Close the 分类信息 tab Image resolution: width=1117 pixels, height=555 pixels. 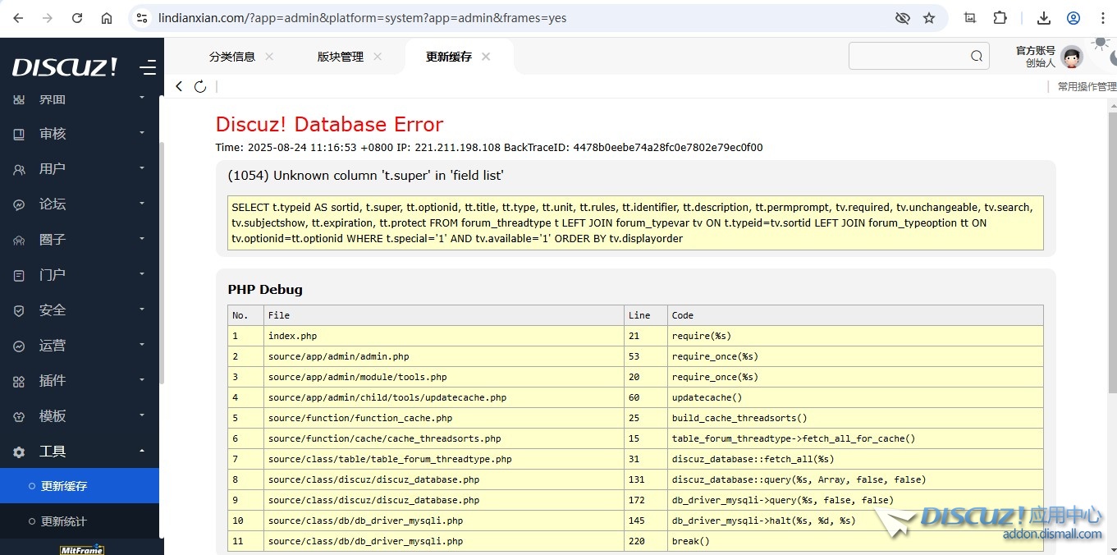[269, 57]
